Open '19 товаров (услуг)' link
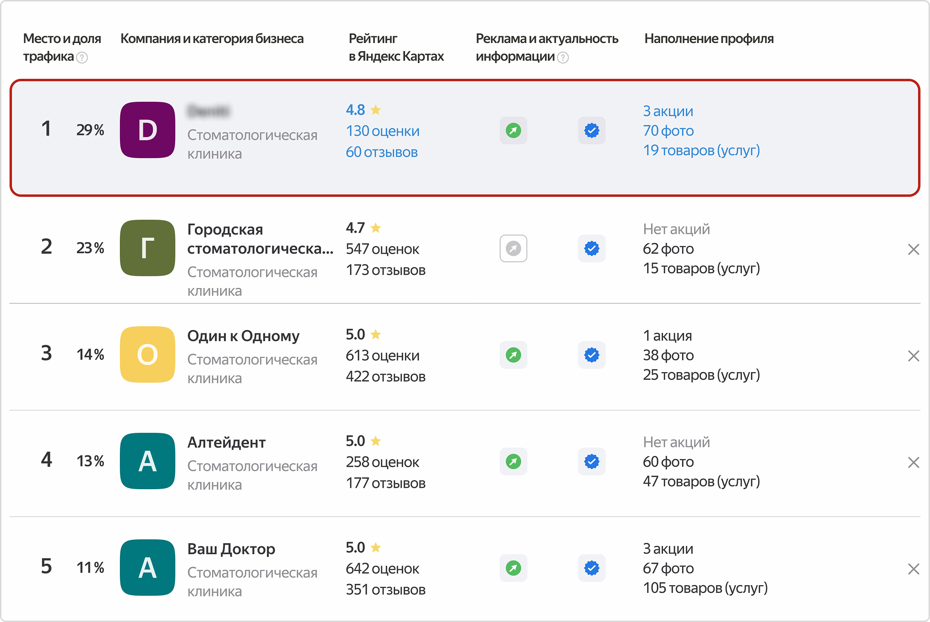The width and height of the screenshot is (930, 622). pyautogui.click(x=701, y=150)
